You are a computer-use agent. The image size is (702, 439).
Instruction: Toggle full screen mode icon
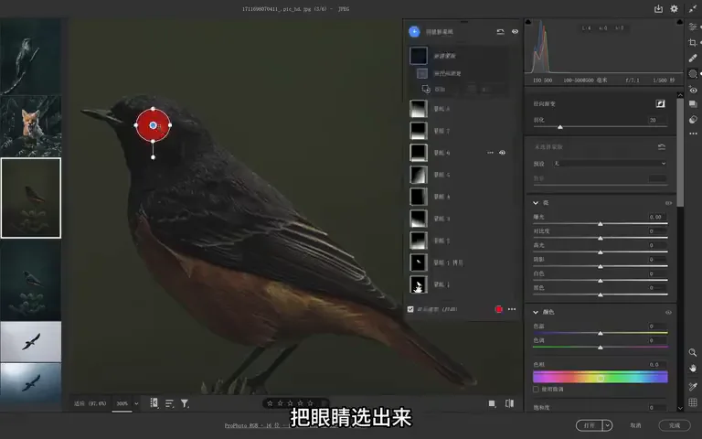[x=693, y=8]
